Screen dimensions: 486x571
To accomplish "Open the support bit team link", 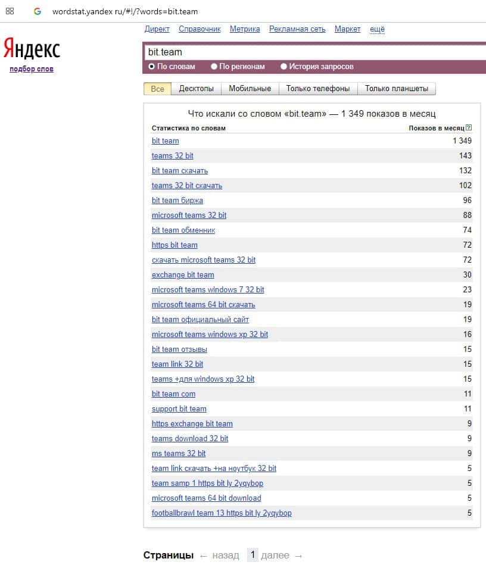I will (179, 409).
